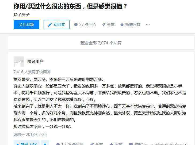Downvote the answer with the down-arrow button

click(x=45, y=143)
